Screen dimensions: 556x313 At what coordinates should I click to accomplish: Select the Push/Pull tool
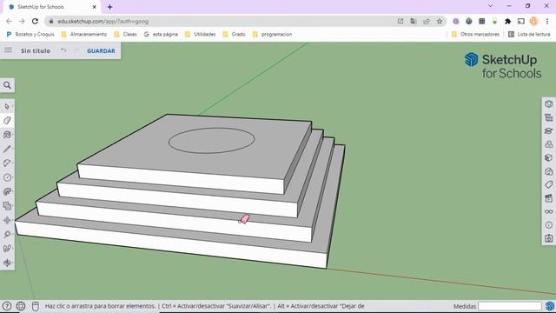(x=7, y=191)
